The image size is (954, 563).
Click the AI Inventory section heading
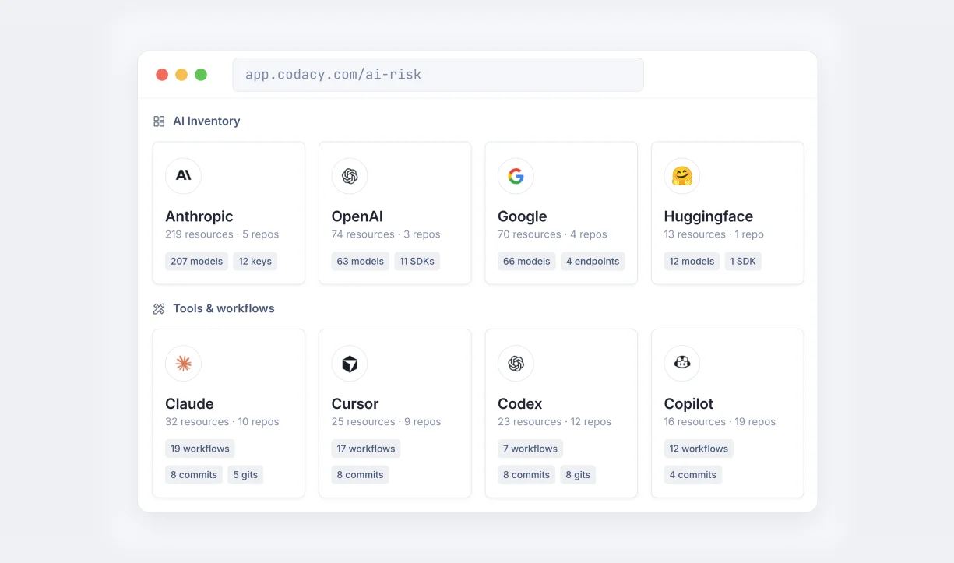click(x=206, y=121)
